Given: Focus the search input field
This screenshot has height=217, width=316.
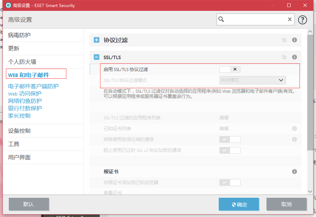Looking at the screenshot, I should click(255, 19).
